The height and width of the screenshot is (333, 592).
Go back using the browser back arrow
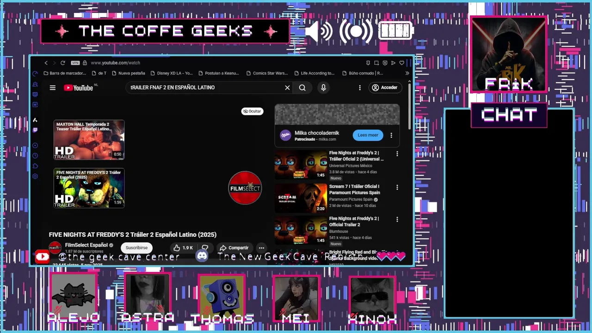[x=46, y=63]
